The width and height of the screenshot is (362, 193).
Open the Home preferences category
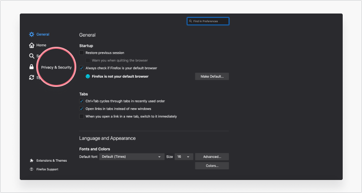[42, 45]
